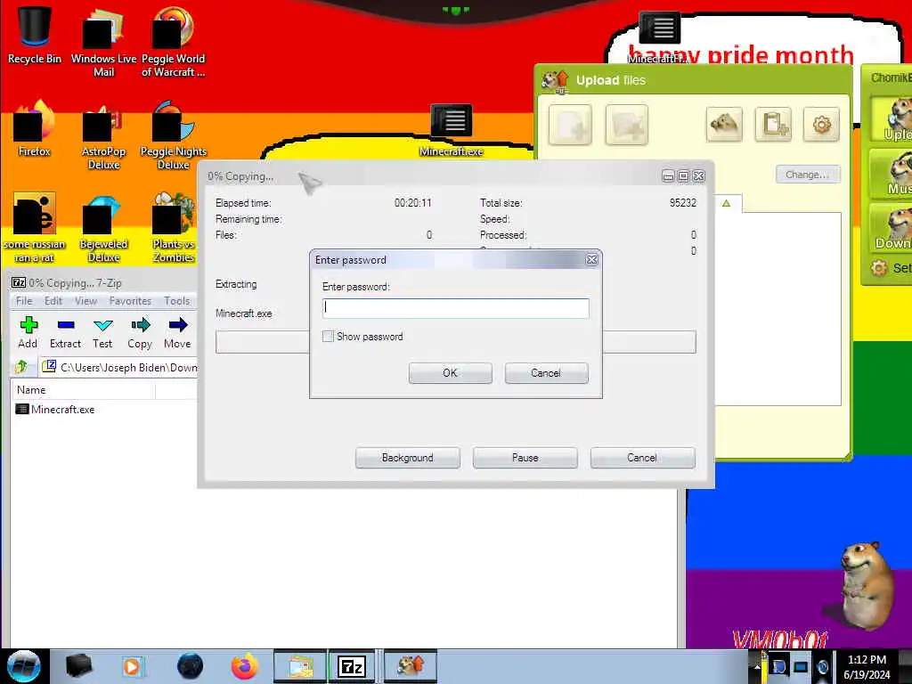
Task: Switch to hamster uploader taskbar button
Action: tap(411, 666)
